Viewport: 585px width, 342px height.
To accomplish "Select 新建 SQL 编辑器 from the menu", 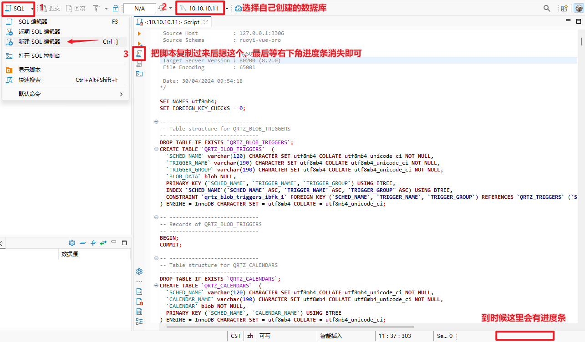I will 39,42.
